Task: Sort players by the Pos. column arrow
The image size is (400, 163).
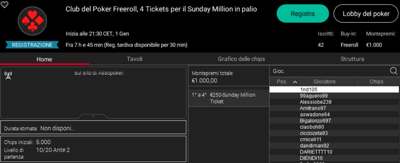Action: click(x=295, y=82)
